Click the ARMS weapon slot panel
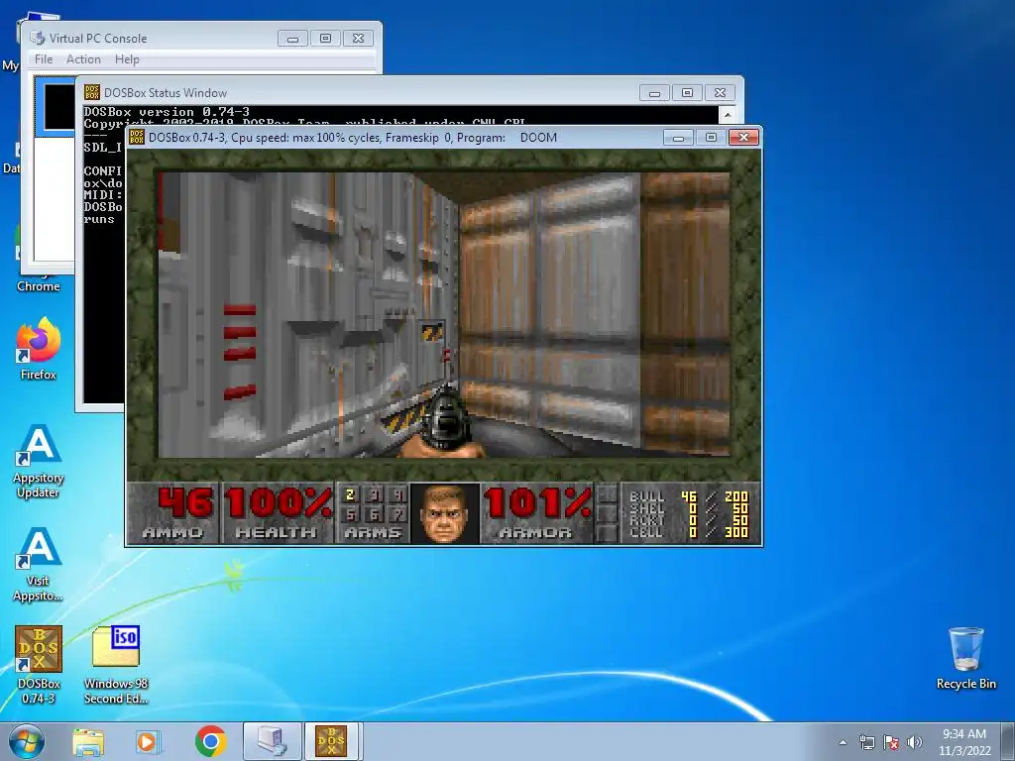Screen dimensions: 1015x761 373,513
